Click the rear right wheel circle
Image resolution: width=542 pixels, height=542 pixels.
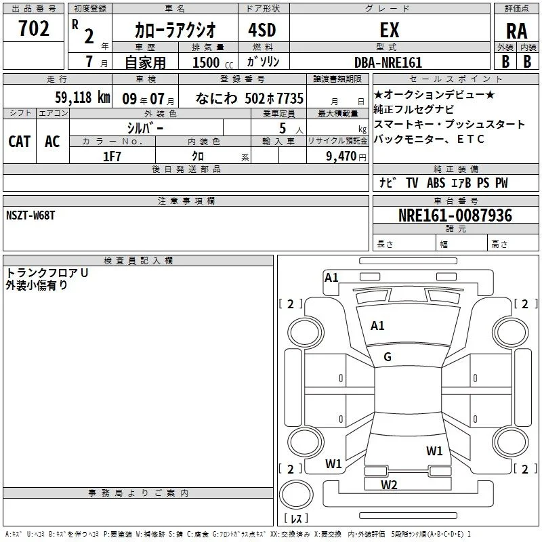coord(511,442)
